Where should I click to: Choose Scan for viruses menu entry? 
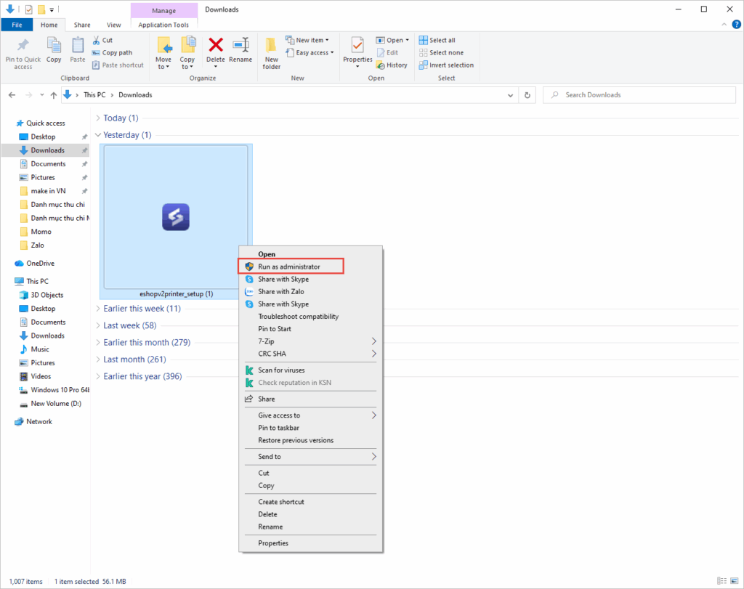[x=283, y=370]
